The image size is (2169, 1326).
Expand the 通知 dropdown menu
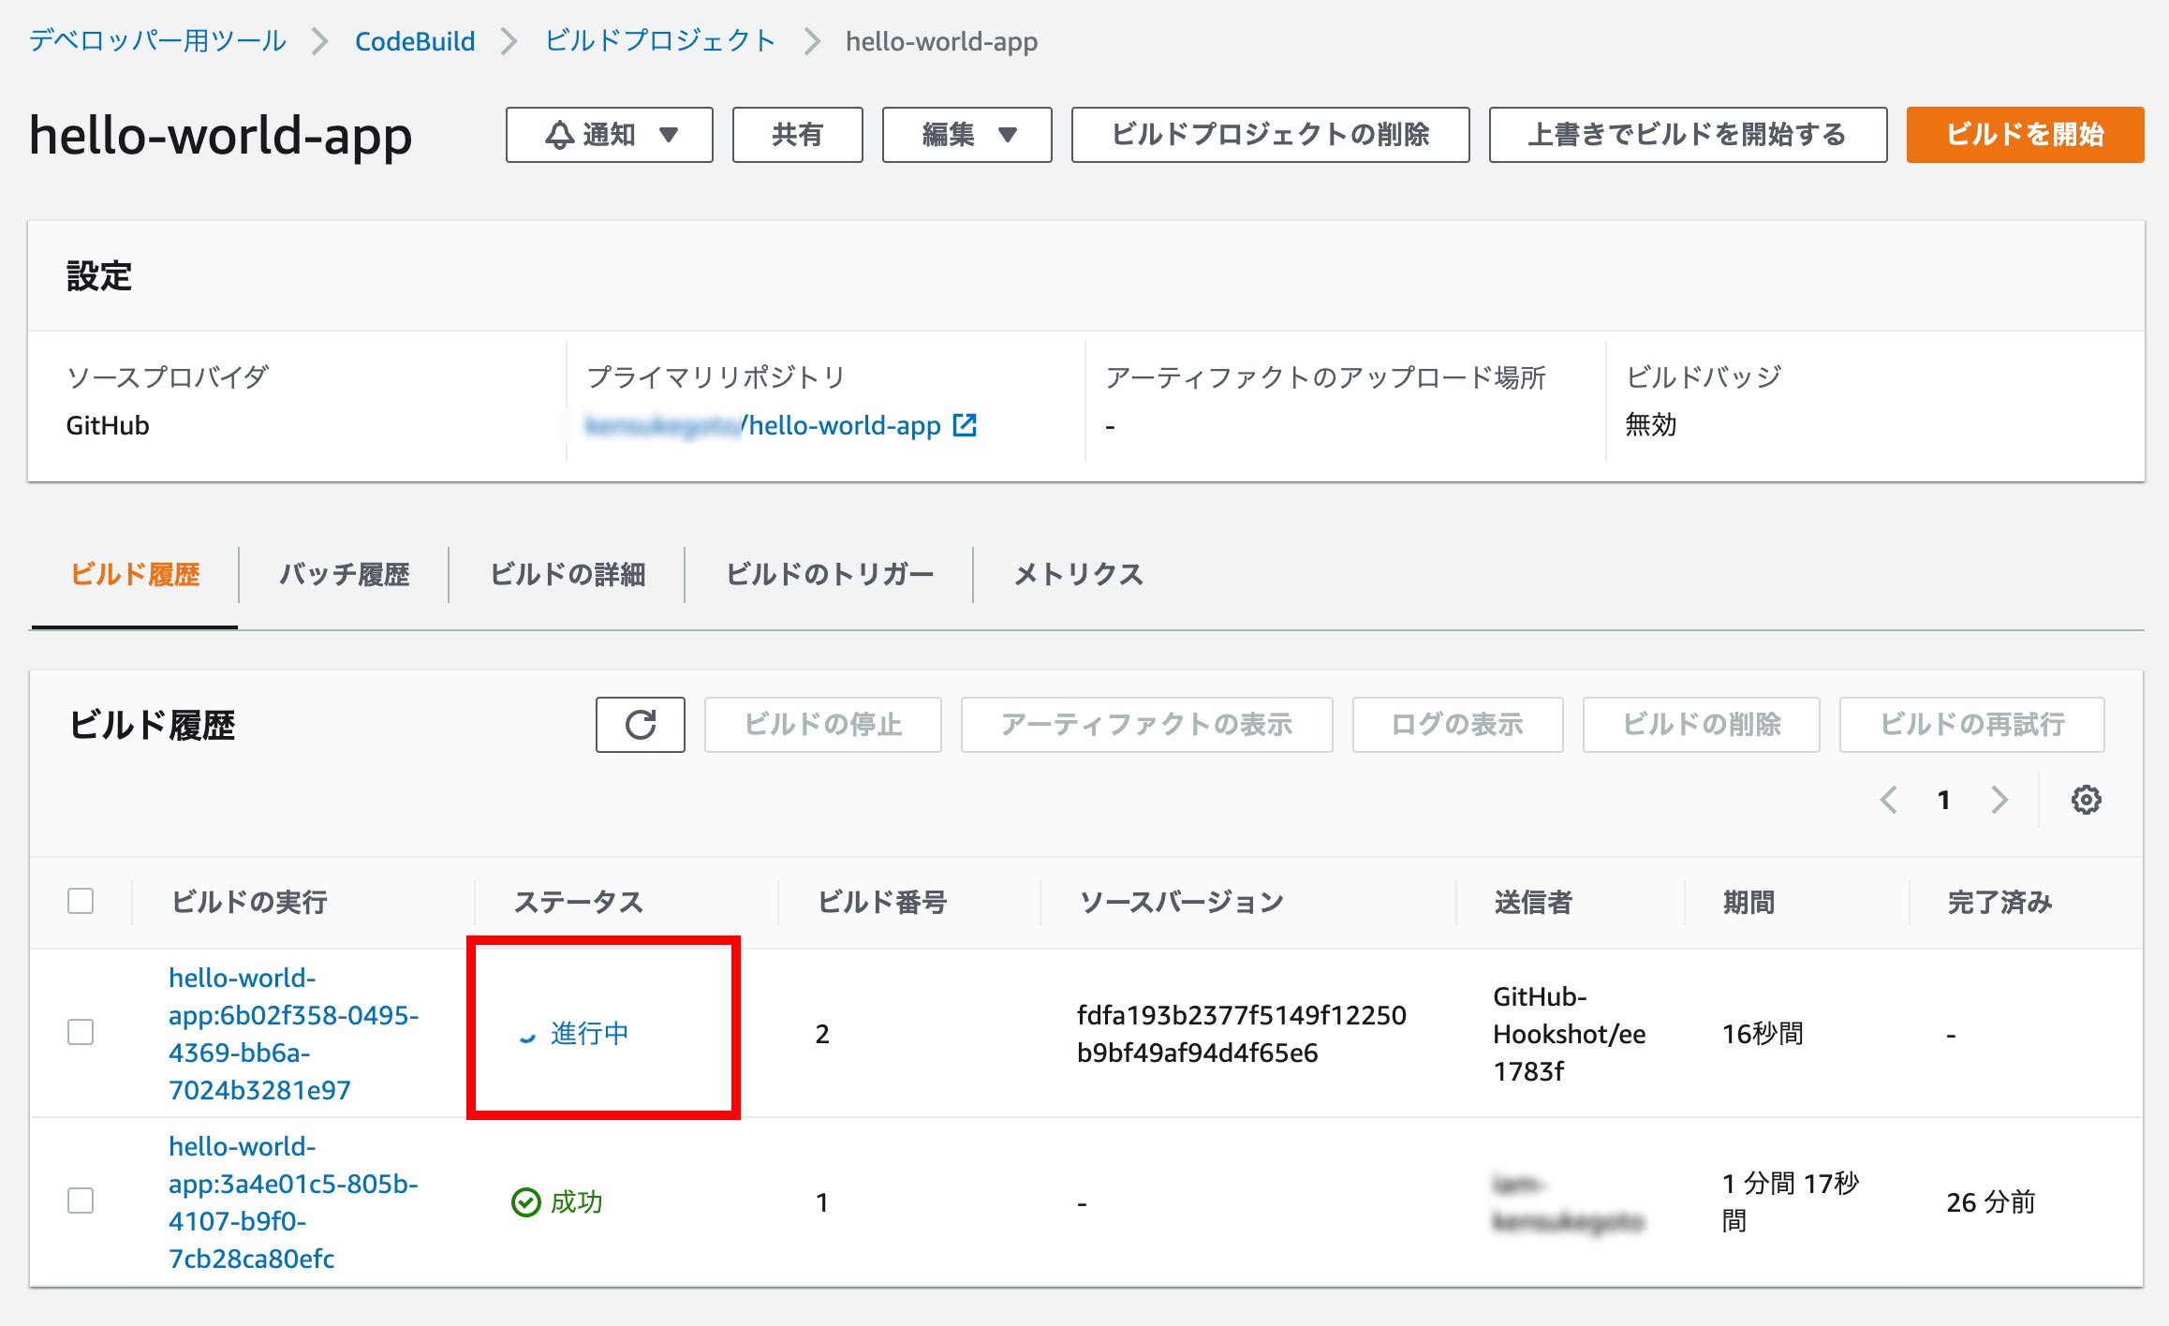(x=669, y=135)
